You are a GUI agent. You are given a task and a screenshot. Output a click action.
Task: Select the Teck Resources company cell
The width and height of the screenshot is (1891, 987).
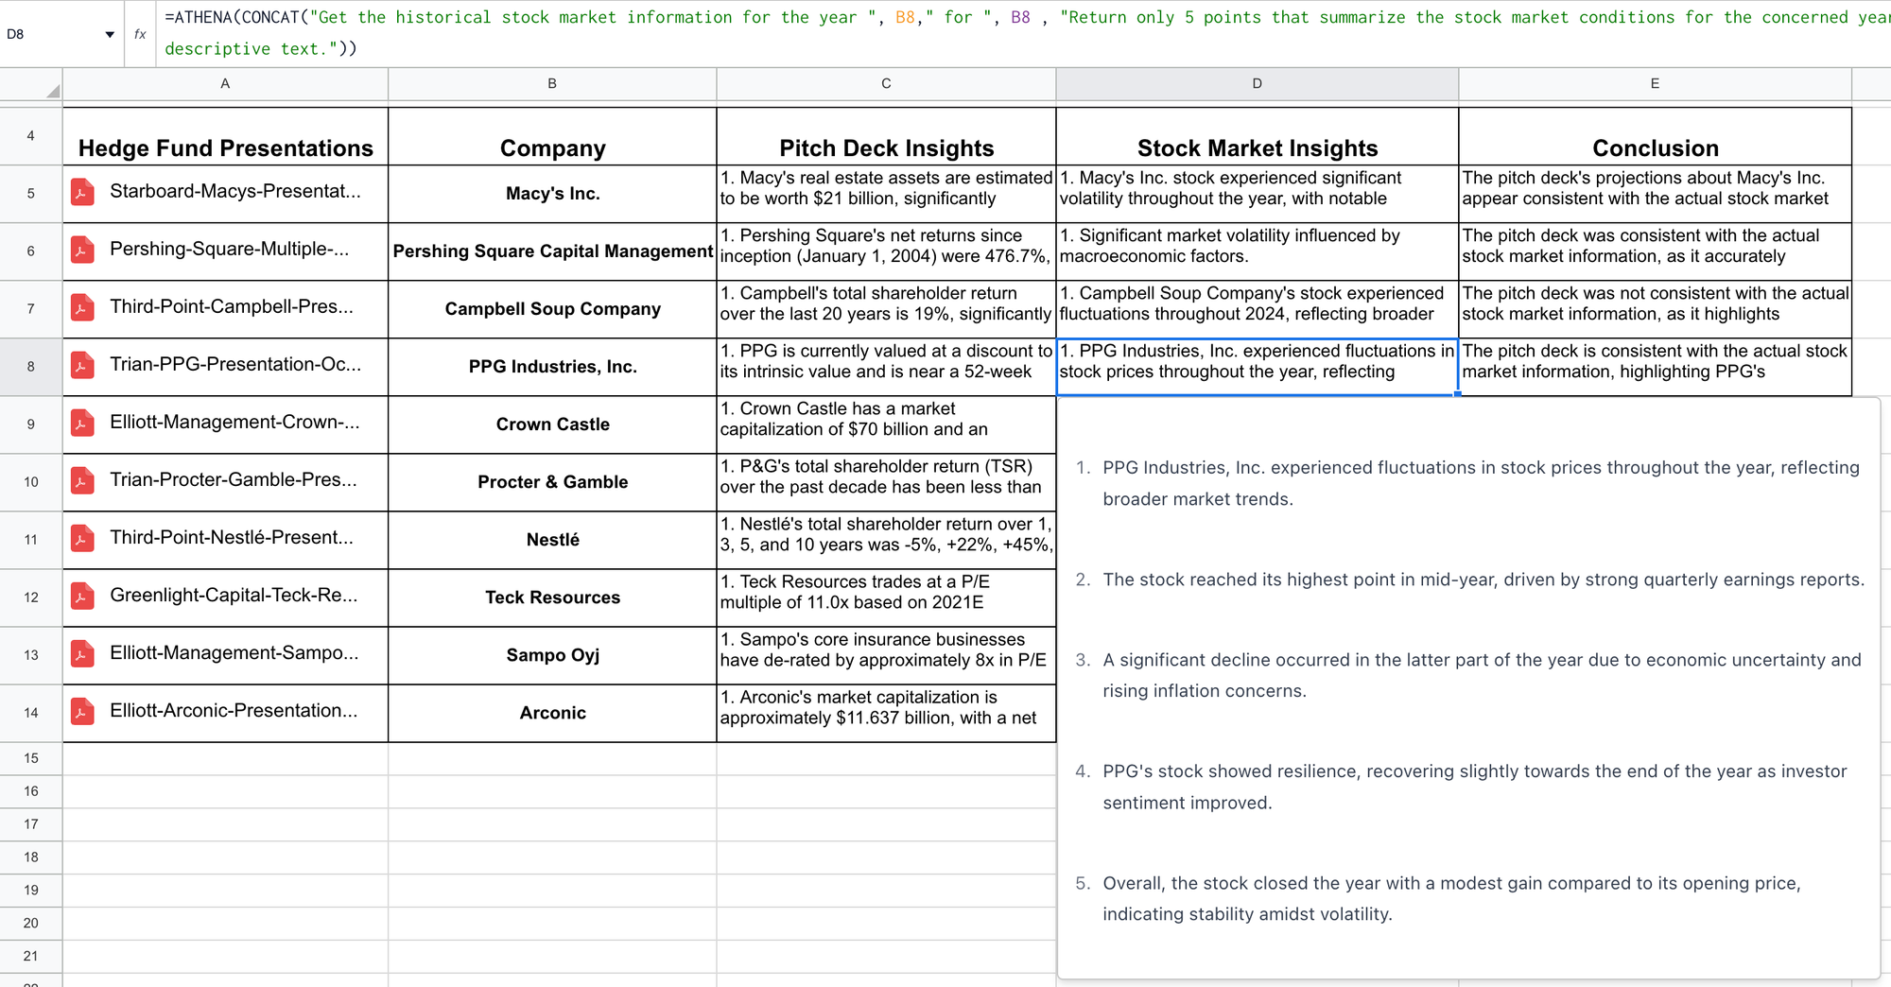click(x=552, y=597)
